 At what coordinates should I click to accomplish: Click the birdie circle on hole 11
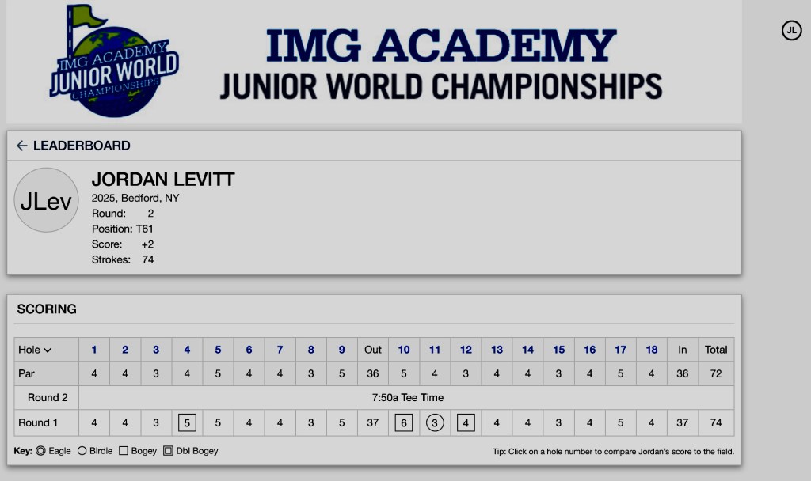click(x=435, y=422)
